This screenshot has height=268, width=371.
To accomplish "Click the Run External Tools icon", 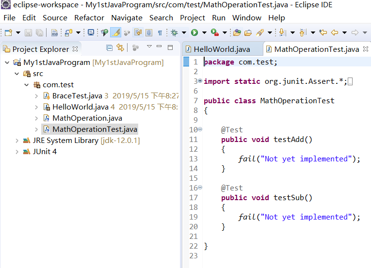I will [x=215, y=32].
